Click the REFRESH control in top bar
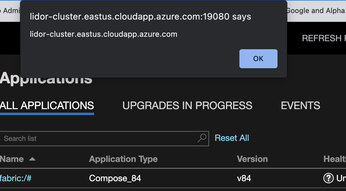346x191 pixels. pos(323,38)
